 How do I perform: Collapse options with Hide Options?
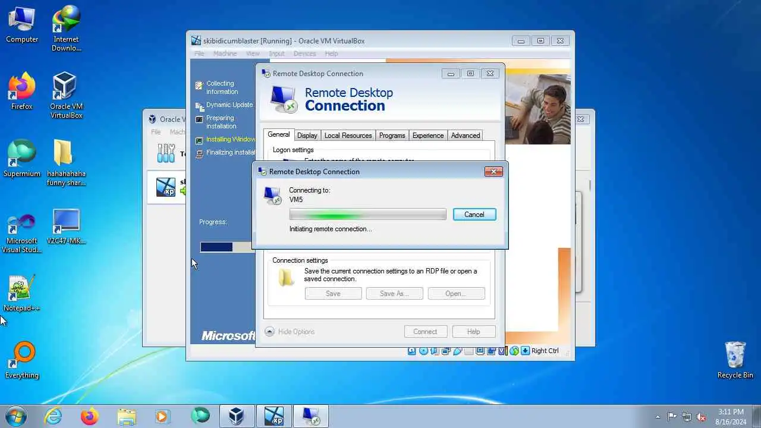pyautogui.click(x=290, y=332)
